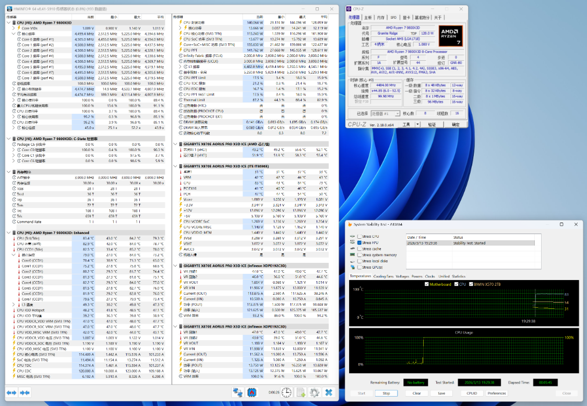Click the CPUID button
This screenshot has width=587, height=406.
click(x=472, y=393)
